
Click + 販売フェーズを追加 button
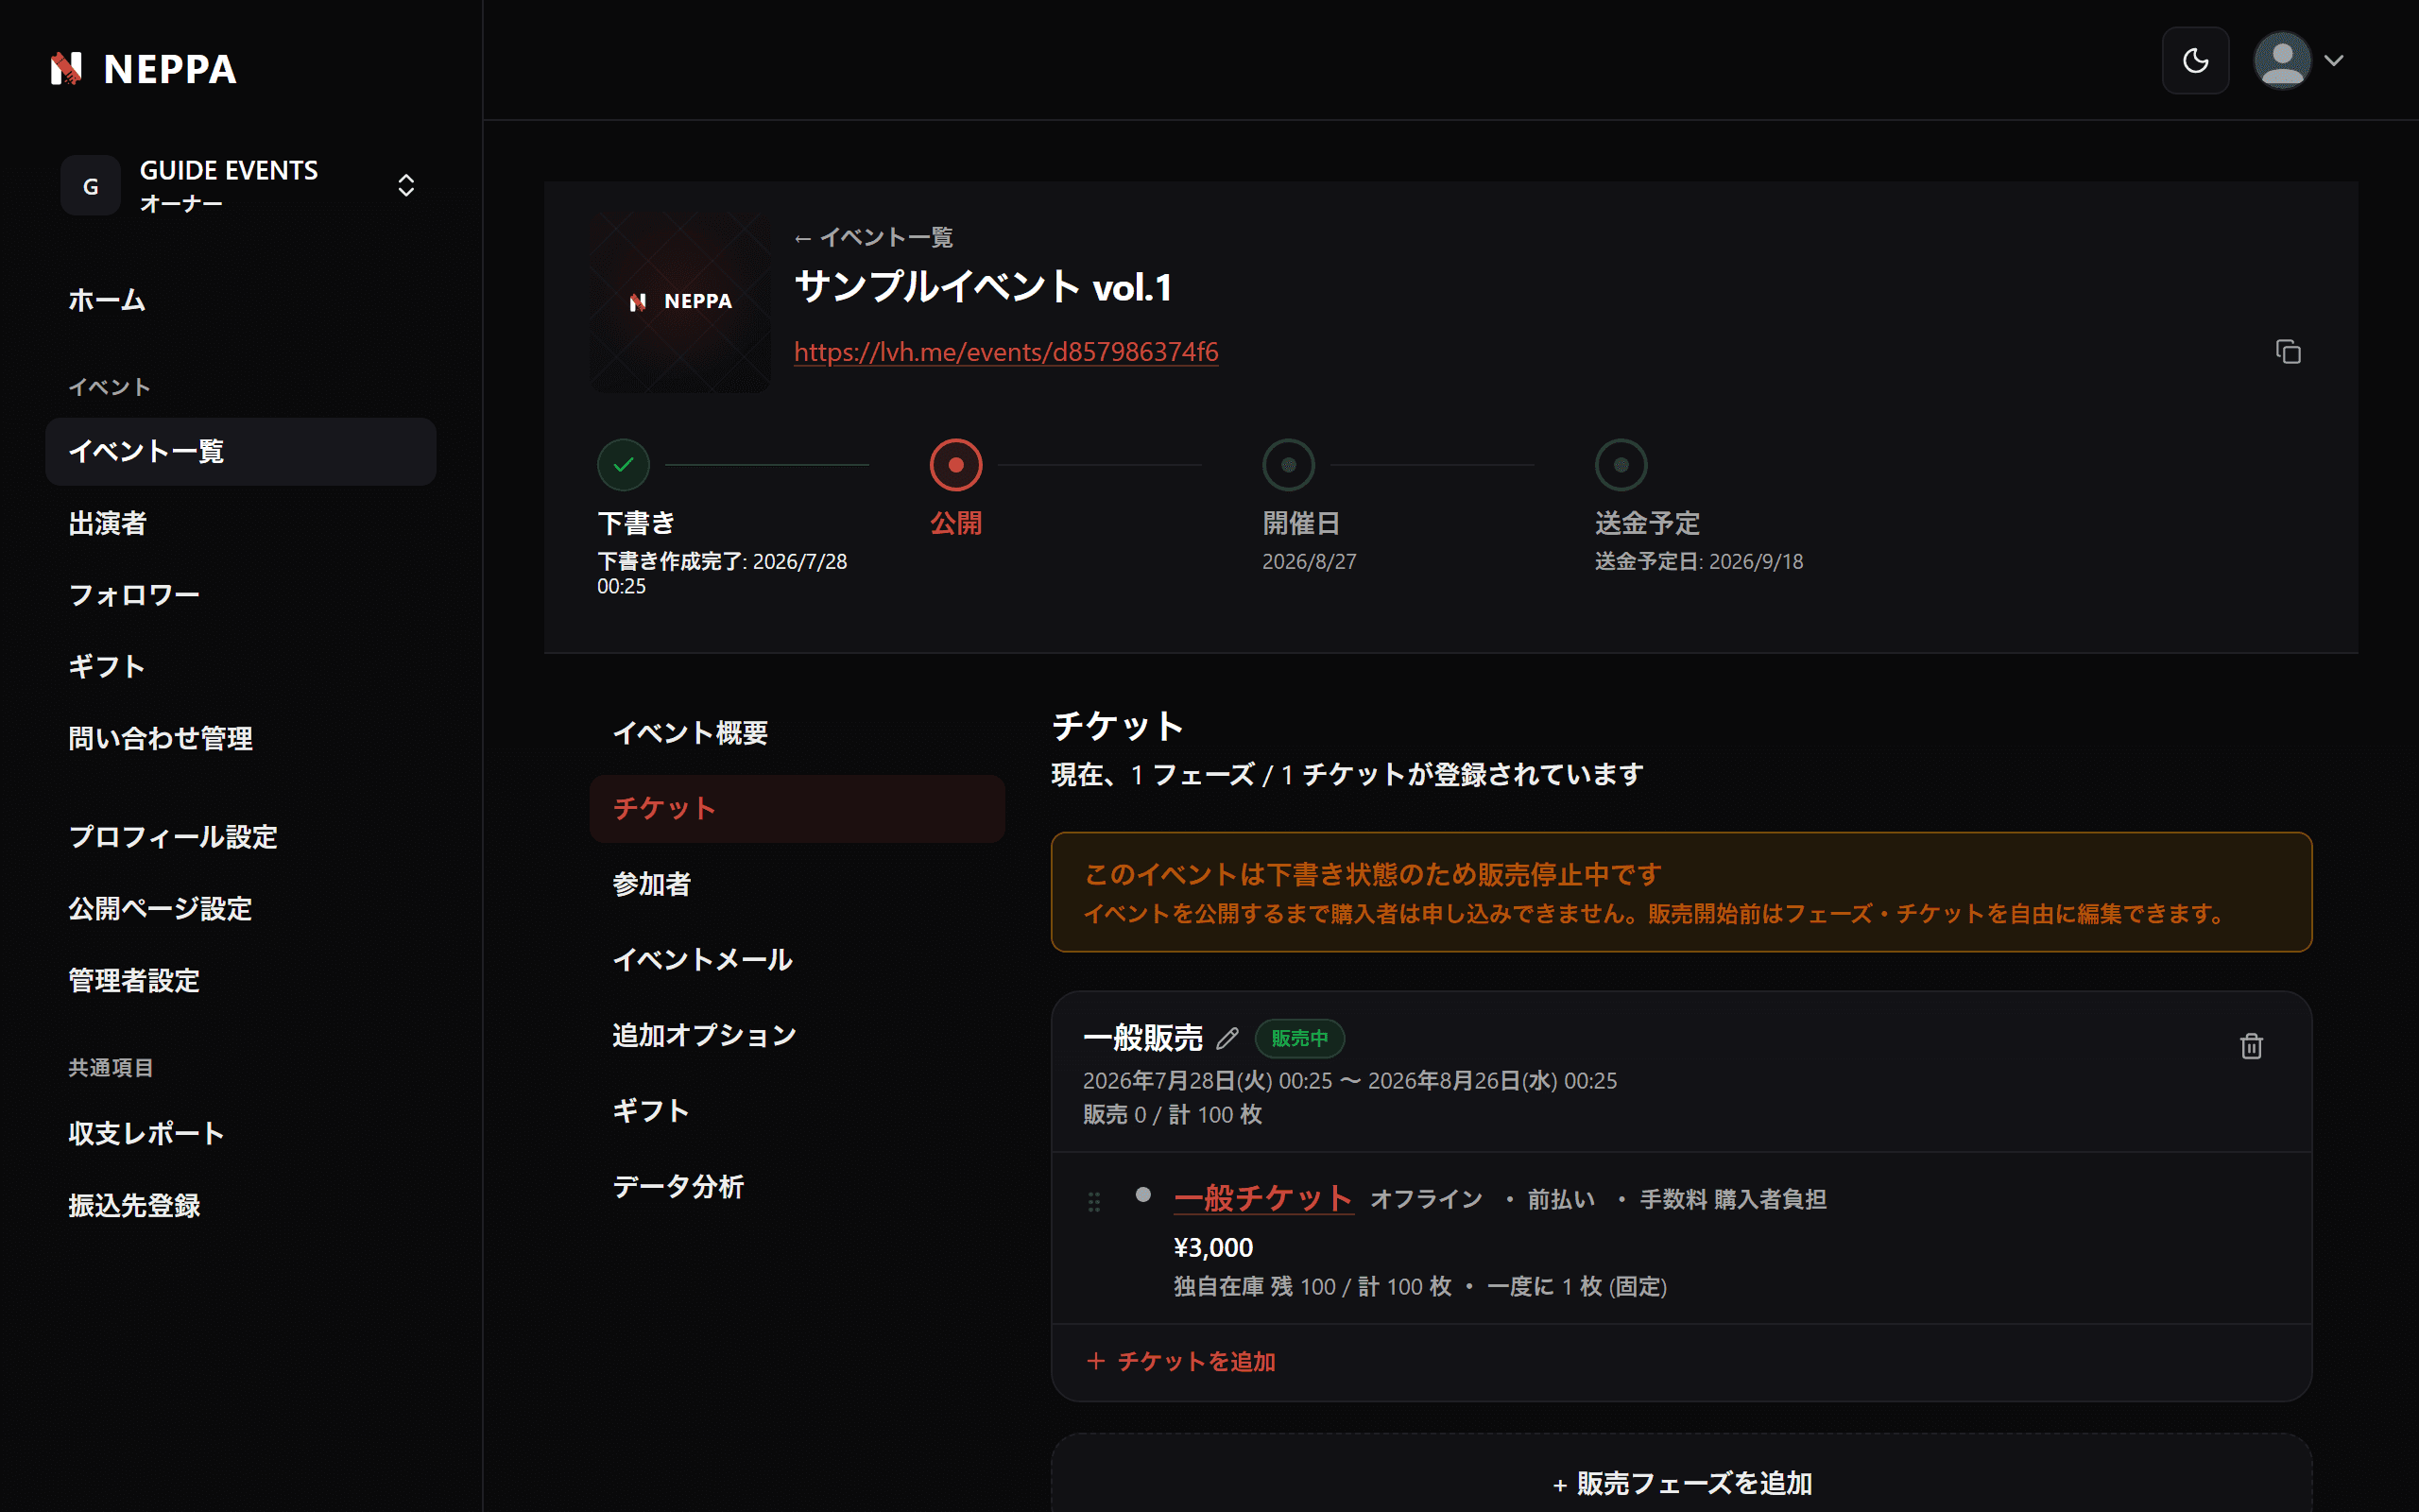(1681, 1483)
